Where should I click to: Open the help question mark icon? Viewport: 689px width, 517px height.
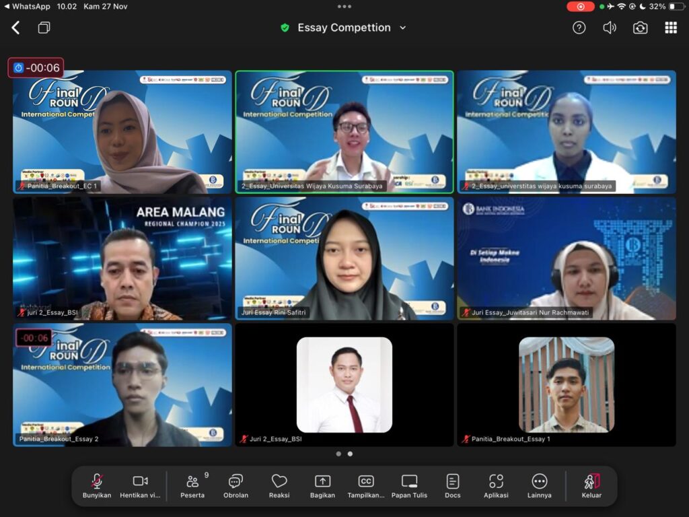[x=579, y=28]
